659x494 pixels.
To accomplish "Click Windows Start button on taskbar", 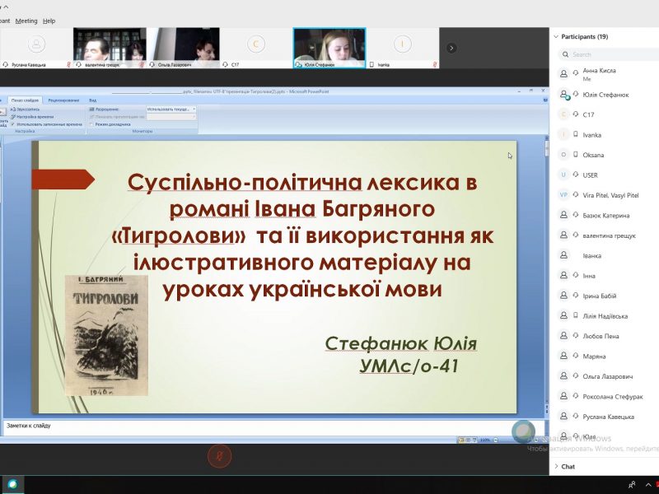I will [12, 485].
